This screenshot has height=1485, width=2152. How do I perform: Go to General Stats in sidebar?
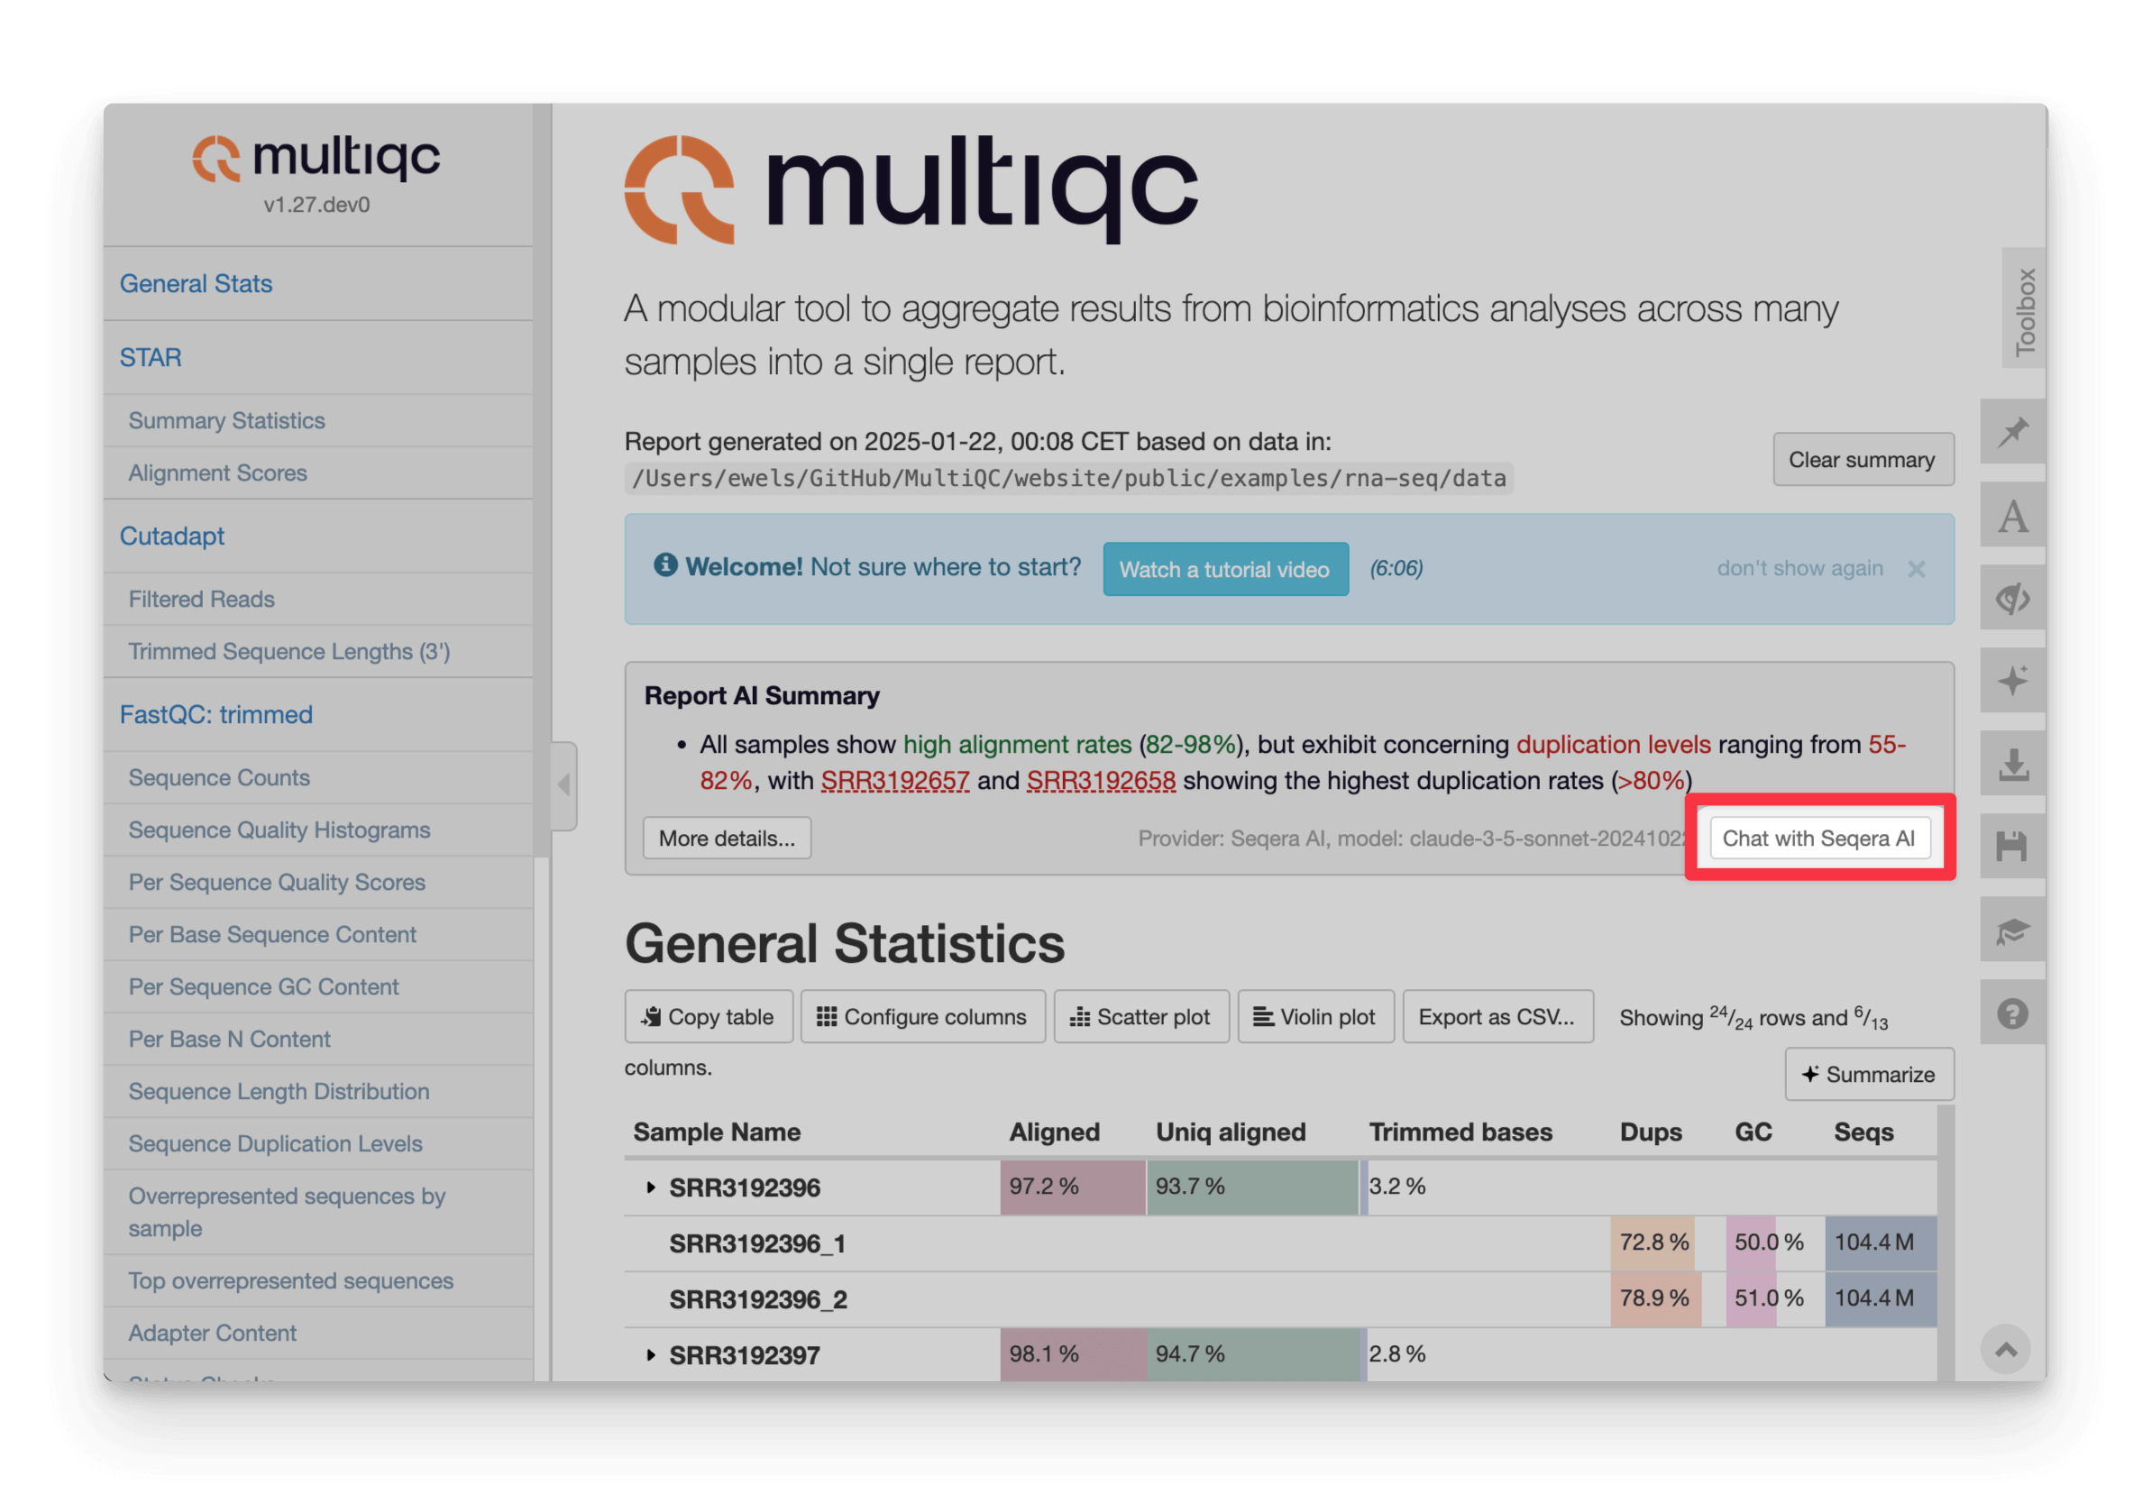click(196, 284)
